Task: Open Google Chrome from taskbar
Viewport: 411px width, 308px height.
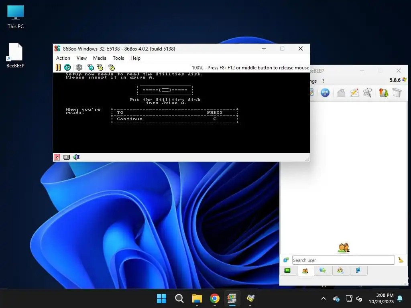Action: point(215,298)
